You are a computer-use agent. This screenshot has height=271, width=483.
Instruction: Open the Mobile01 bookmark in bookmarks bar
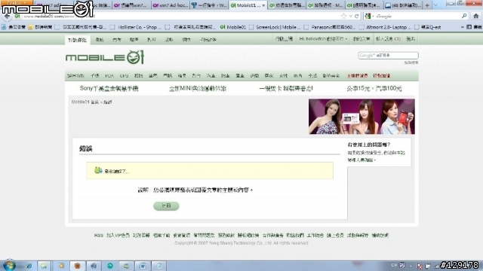(233, 27)
